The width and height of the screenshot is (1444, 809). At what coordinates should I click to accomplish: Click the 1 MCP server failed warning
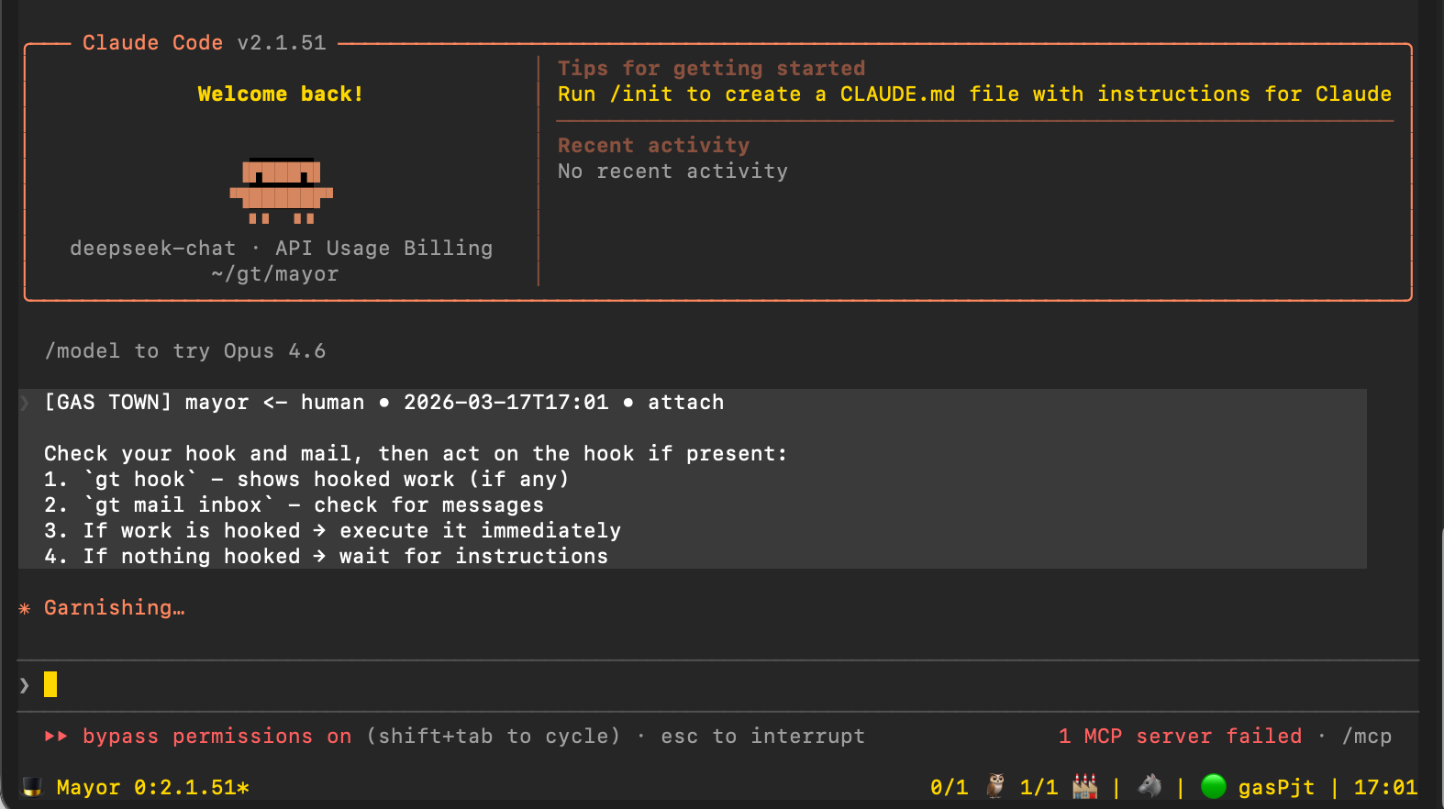(x=1180, y=736)
